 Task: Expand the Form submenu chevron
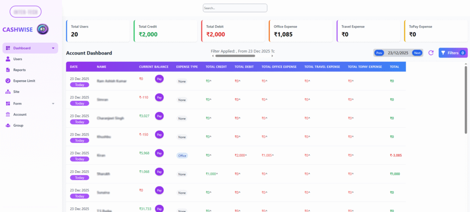click(53, 103)
